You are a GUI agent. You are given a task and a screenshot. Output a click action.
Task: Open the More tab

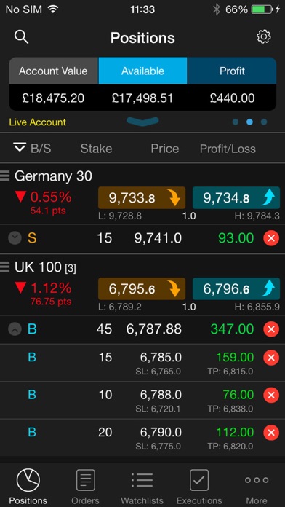tap(257, 487)
